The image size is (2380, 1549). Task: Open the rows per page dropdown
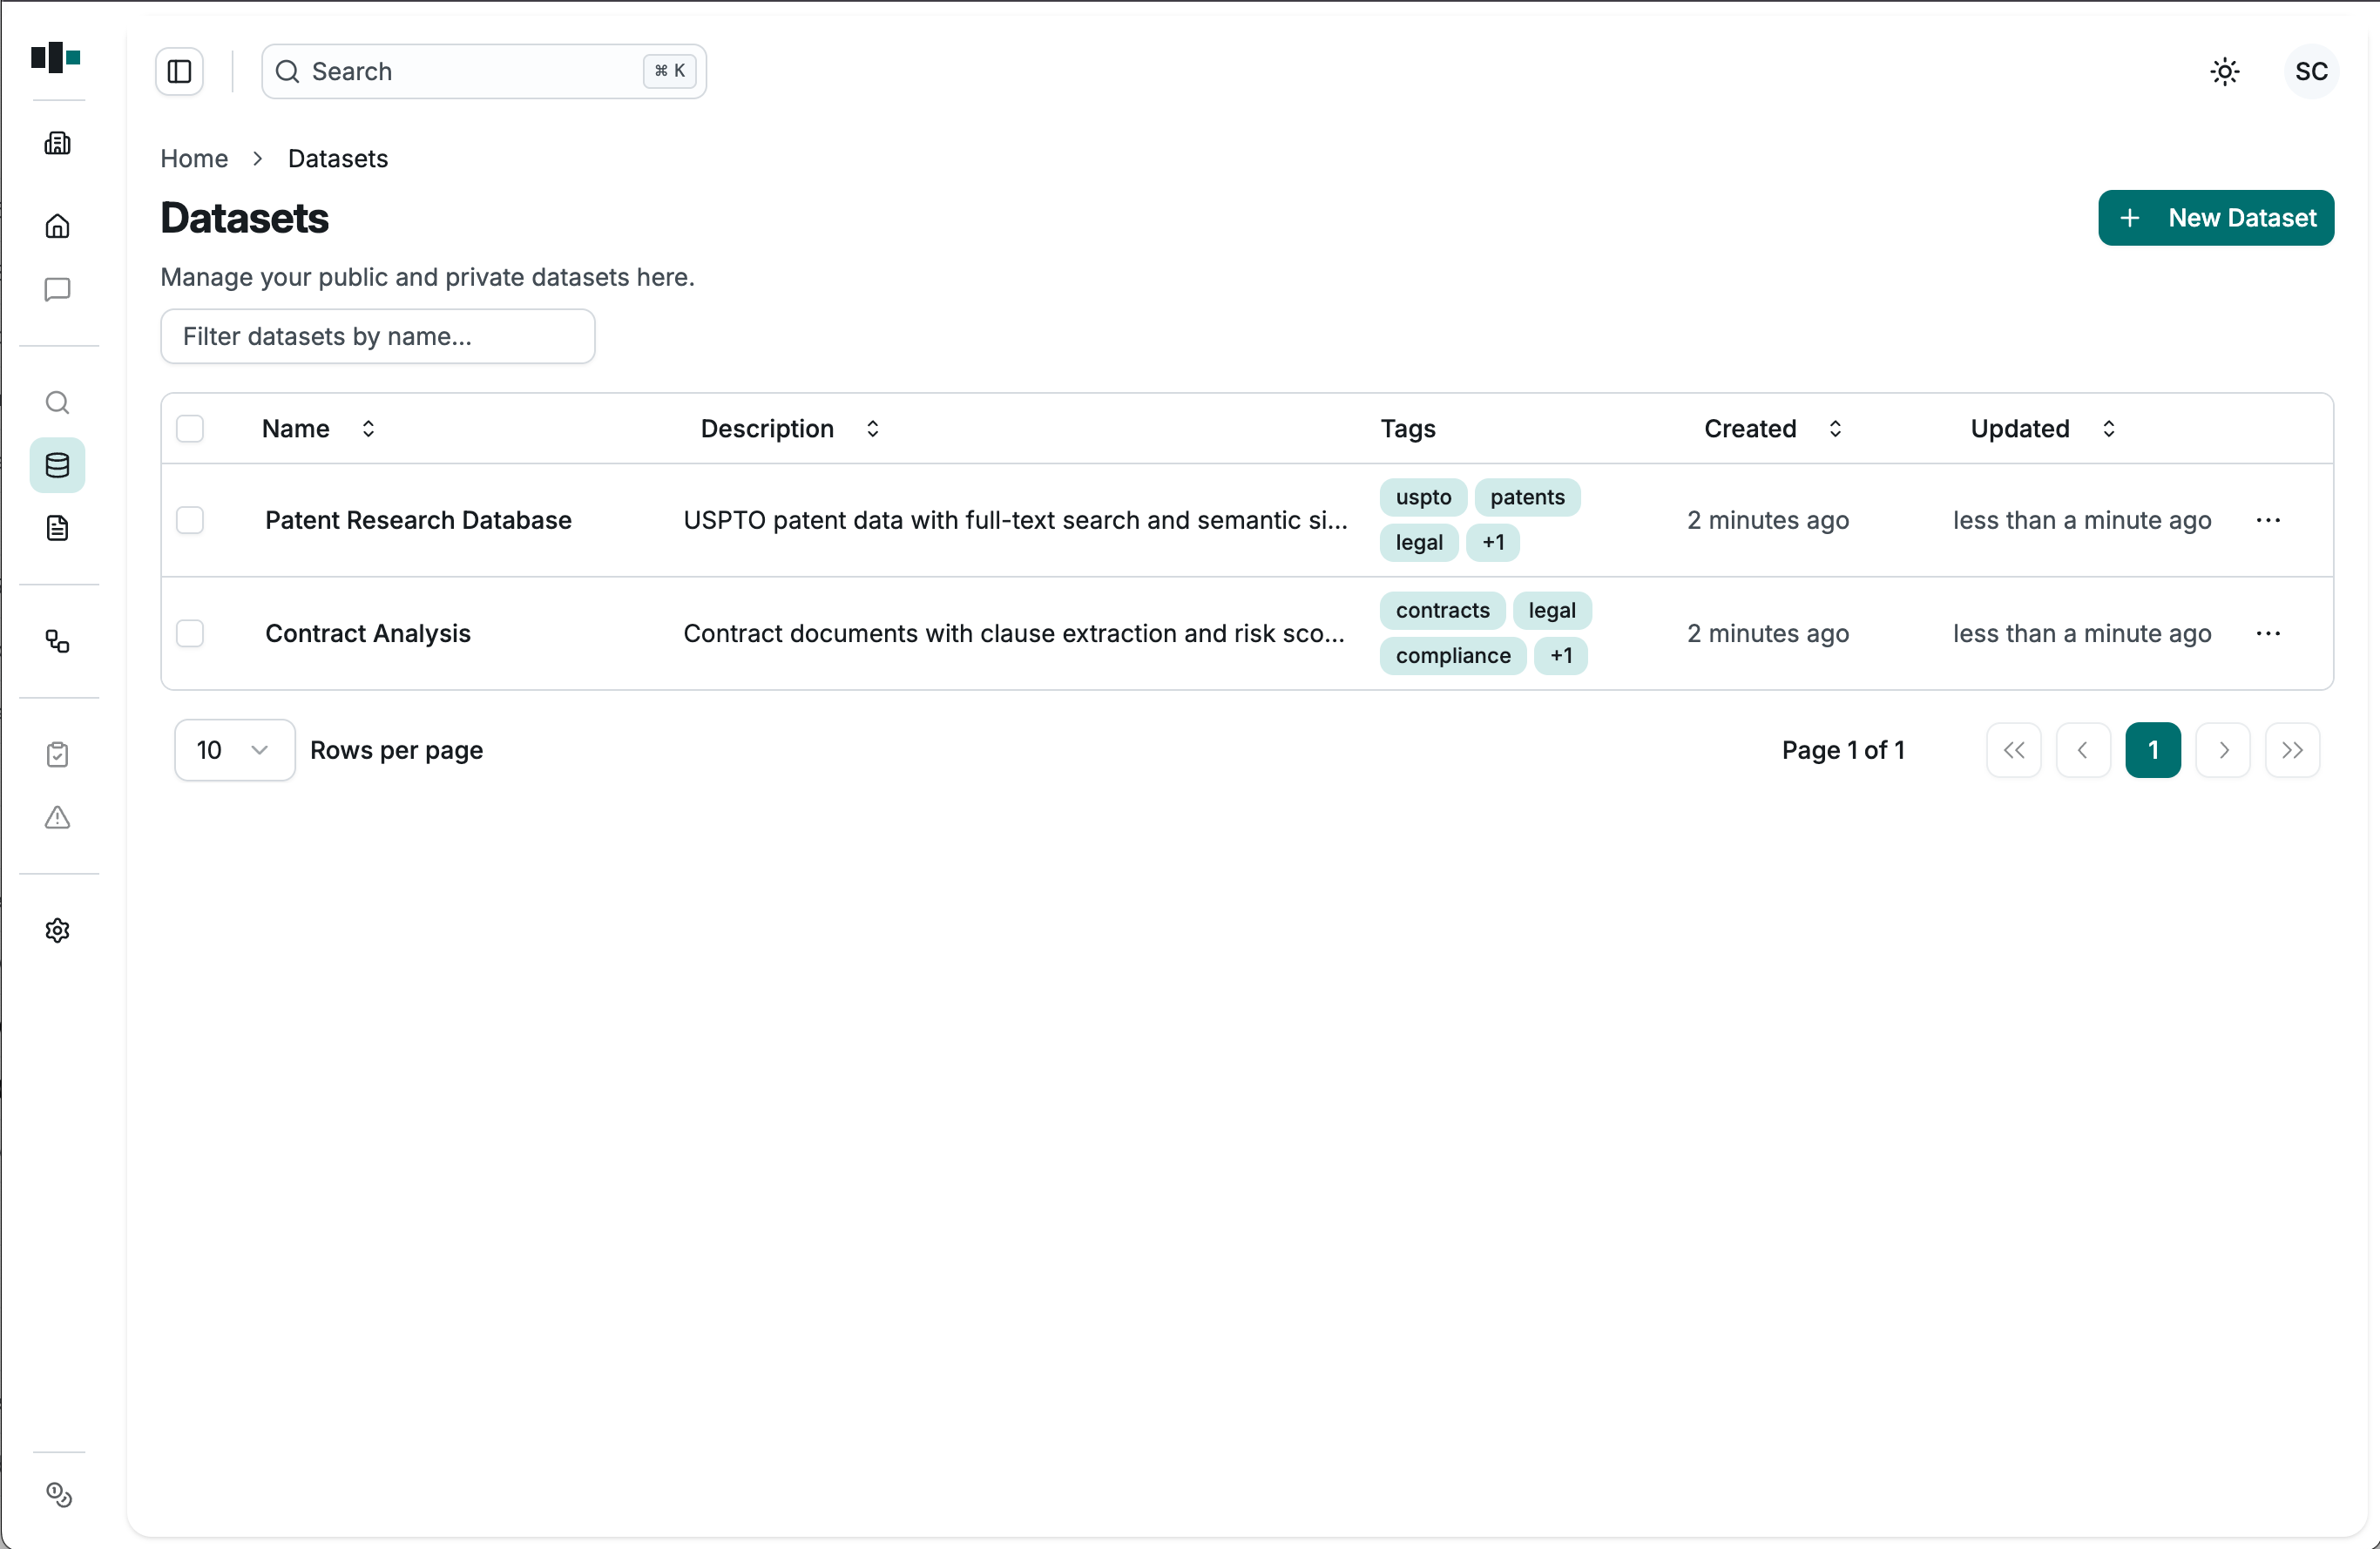pos(233,749)
